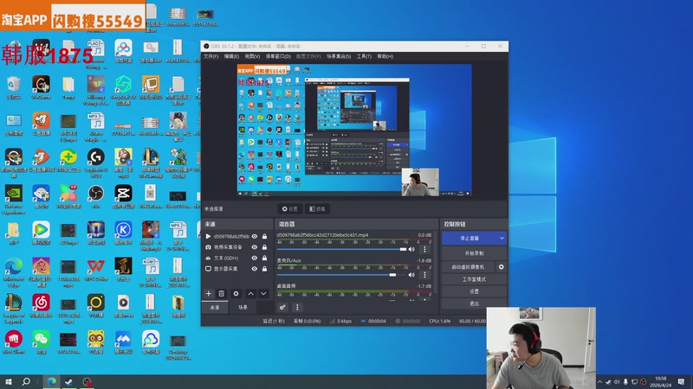Open the 编辑(E) menu
693x389 pixels.
[x=231, y=56]
